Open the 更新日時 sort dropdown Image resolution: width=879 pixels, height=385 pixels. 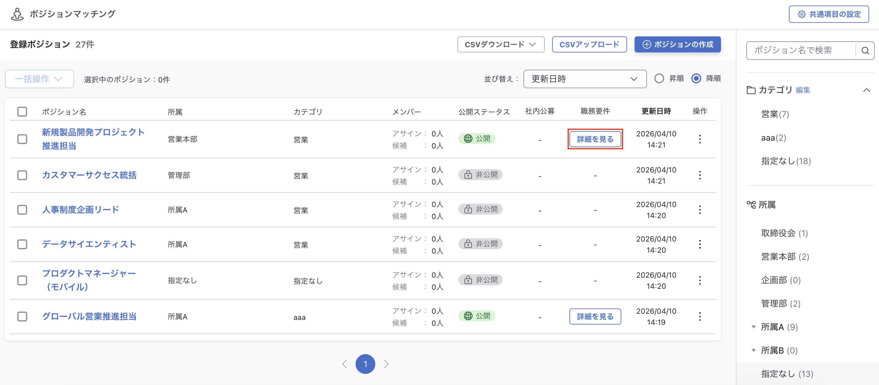[x=585, y=79]
